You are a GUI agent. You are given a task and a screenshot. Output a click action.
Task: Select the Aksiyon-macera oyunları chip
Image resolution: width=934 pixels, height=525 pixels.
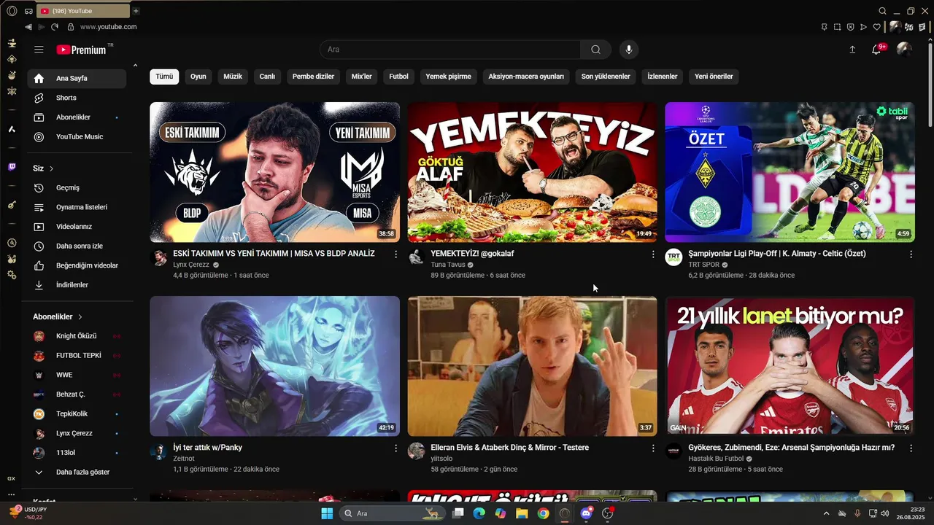click(x=526, y=77)
